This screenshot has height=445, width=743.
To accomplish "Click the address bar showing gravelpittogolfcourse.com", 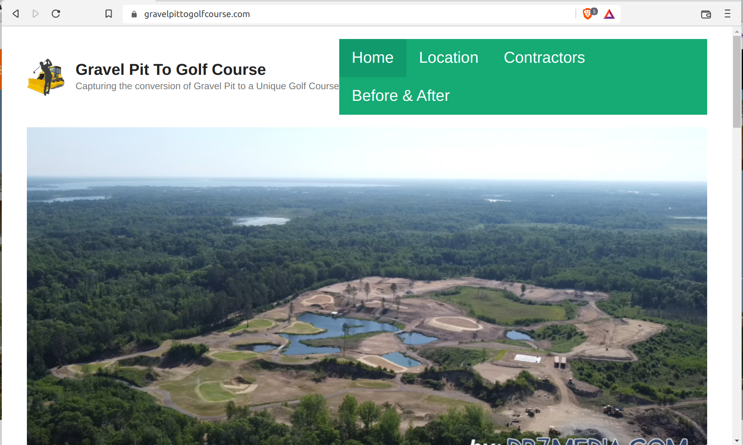I will 350,14.
